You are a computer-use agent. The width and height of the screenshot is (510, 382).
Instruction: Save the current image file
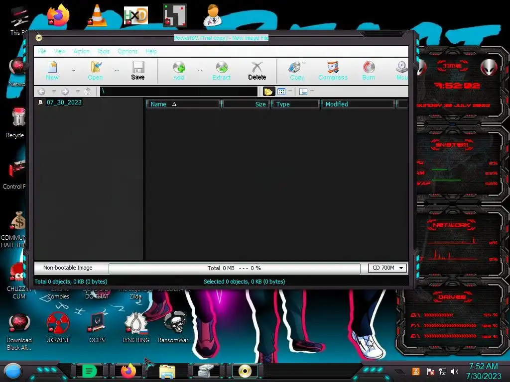[x=138, y=71]
